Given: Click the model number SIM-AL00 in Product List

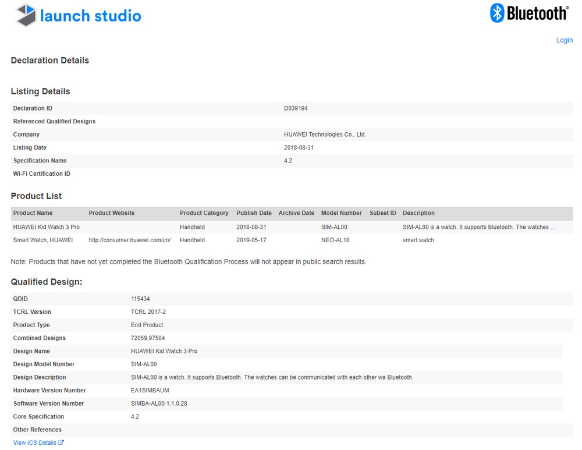Looking at the screenshot, I should (334, 227).
